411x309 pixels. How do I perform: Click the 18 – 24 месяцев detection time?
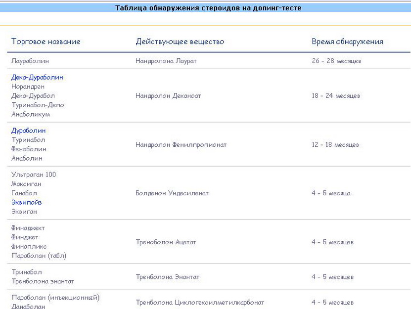(336, 95)
